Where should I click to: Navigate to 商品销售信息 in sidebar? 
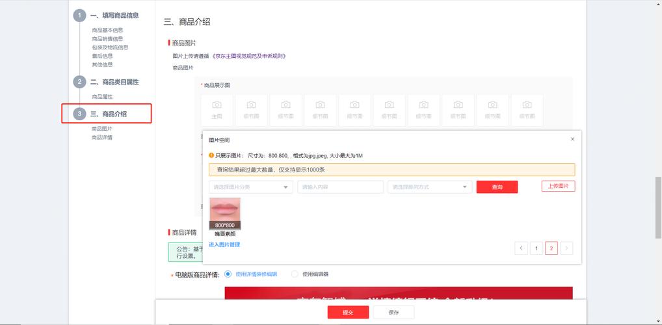pyautogui.click(x=108, y=38)
